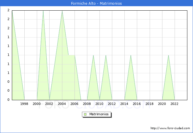
Task: Select the 2002 x-axis year label
Action: click(x=49, y=104)
